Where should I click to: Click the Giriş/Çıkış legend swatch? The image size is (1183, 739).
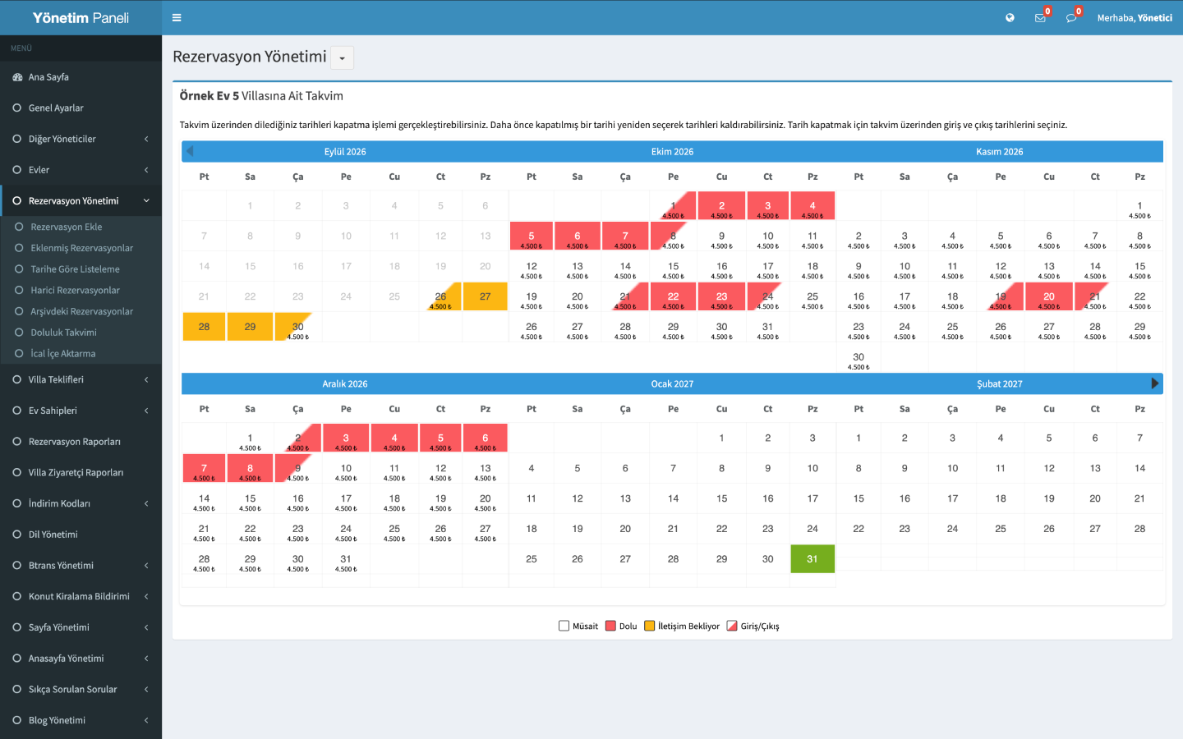click(x=732, y=626)
